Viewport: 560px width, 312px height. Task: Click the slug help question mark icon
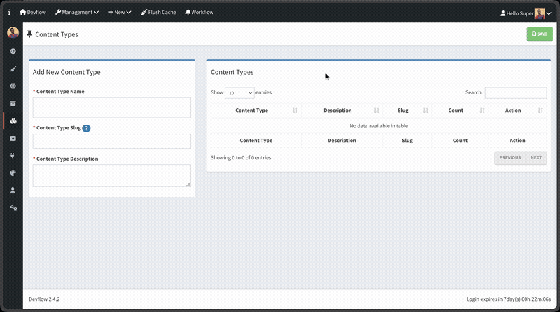pos(86,128)
